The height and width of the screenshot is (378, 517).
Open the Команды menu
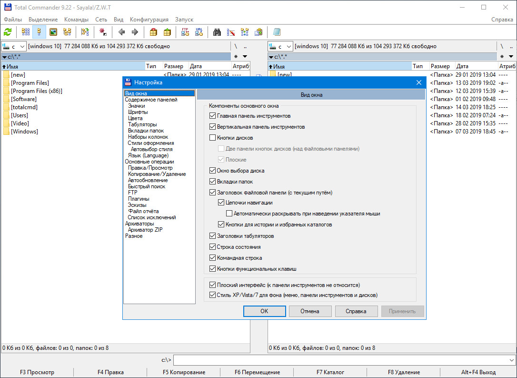coord(77,20)
